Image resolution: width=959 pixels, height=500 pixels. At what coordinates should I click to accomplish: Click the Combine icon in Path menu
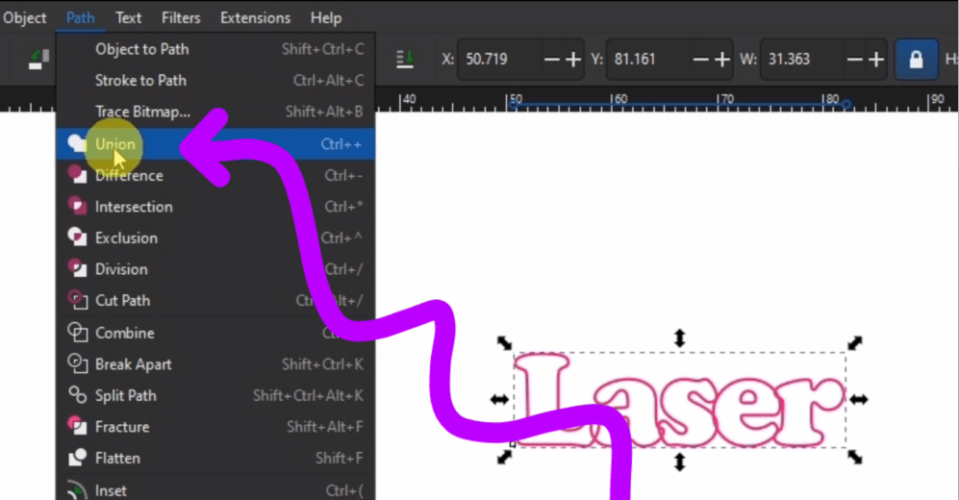pyautogui.click(x=77, y=333)
